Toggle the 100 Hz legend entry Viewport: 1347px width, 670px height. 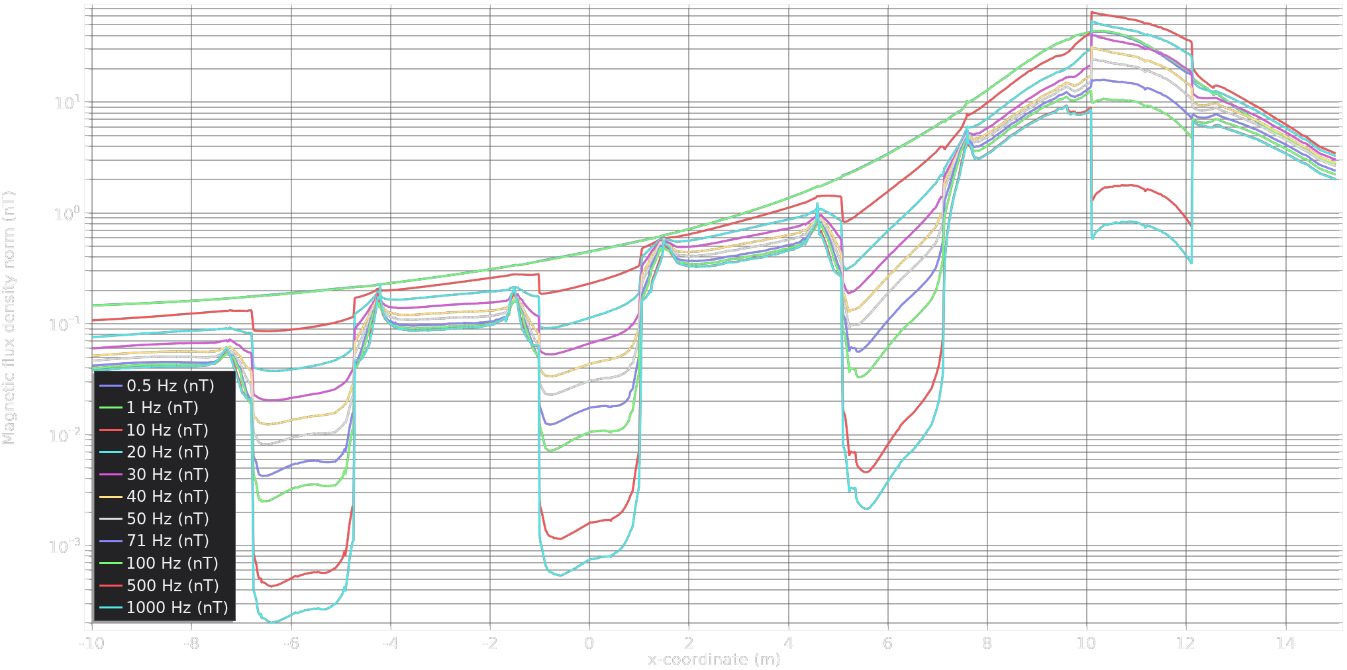tap(172, 563)
